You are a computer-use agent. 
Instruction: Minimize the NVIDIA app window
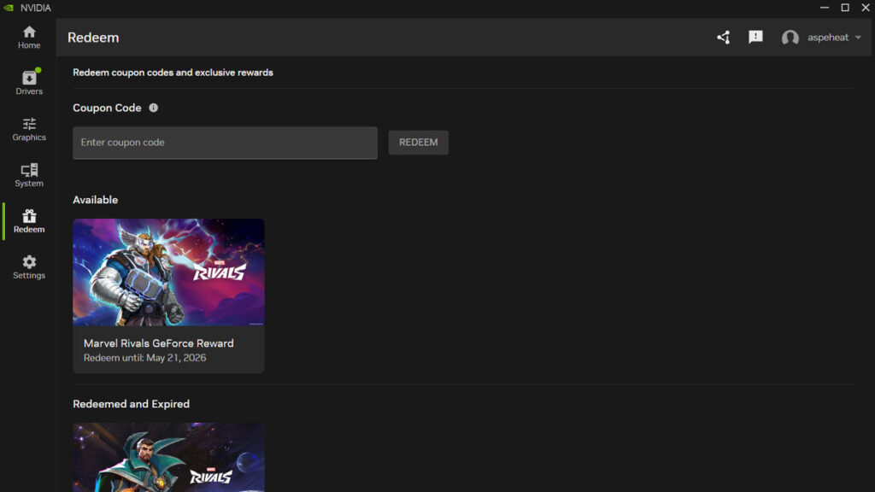pos(825,8)
